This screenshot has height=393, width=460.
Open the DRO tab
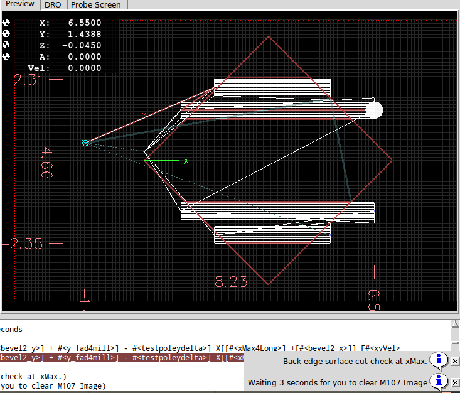click(x=53, y=4)
